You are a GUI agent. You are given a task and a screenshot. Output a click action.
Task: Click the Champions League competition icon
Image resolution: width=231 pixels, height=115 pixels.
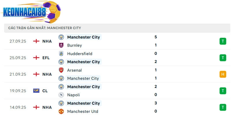pos(36,91)
